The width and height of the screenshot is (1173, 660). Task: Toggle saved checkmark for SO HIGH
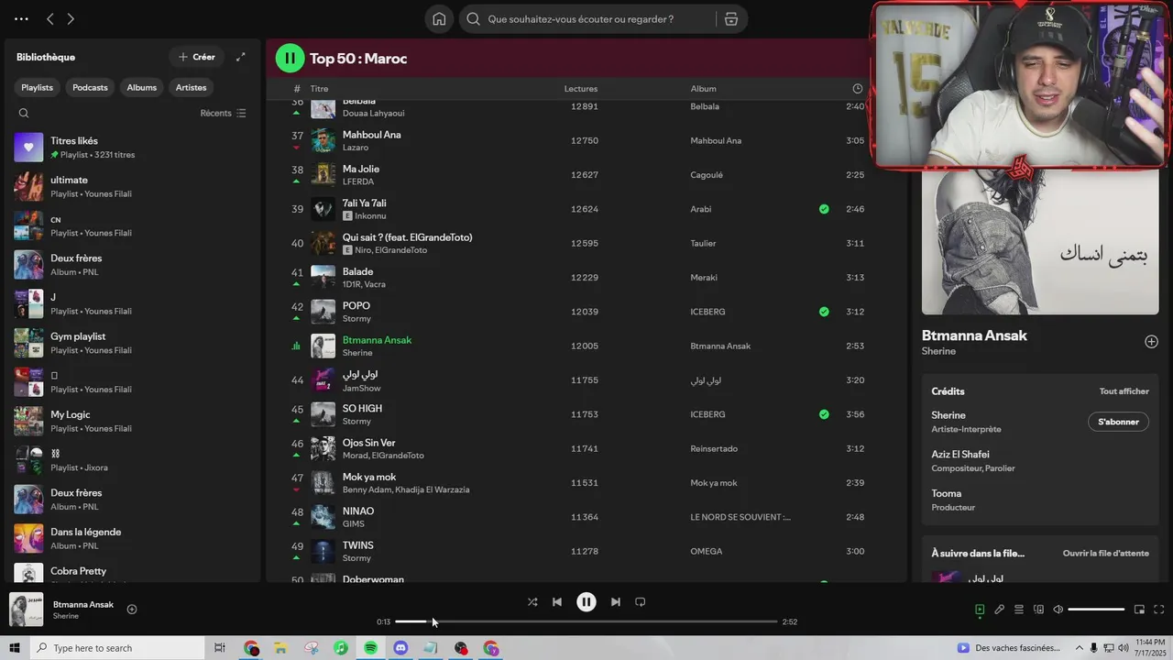tap(824, 414)
